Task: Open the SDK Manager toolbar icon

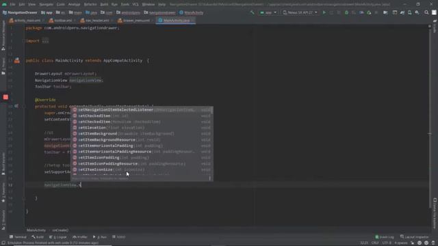Action: coord(417,12)
